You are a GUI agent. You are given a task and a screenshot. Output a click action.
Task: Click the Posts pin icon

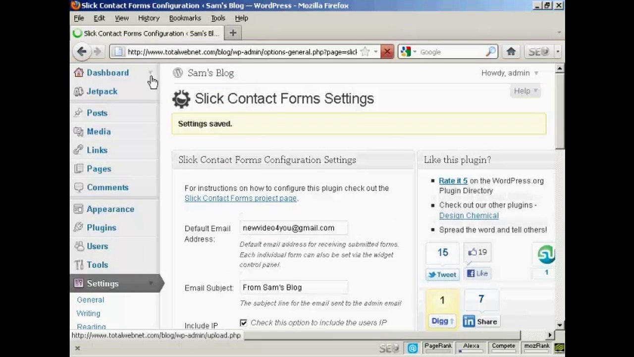coord(78,113)
